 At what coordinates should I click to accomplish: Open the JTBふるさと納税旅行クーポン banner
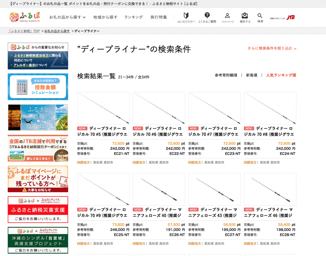(x=38, y=148)
